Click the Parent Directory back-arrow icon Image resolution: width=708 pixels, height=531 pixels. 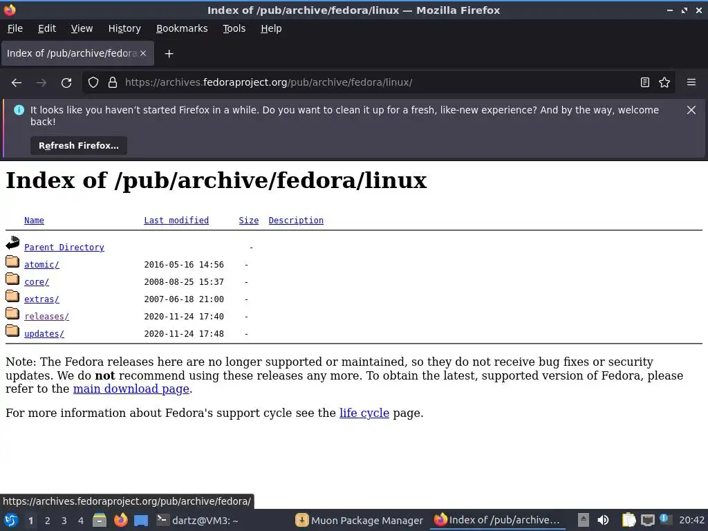pyautogui.click(x=12, y=243)
